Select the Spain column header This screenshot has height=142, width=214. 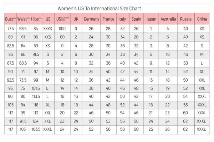point(136,19)
